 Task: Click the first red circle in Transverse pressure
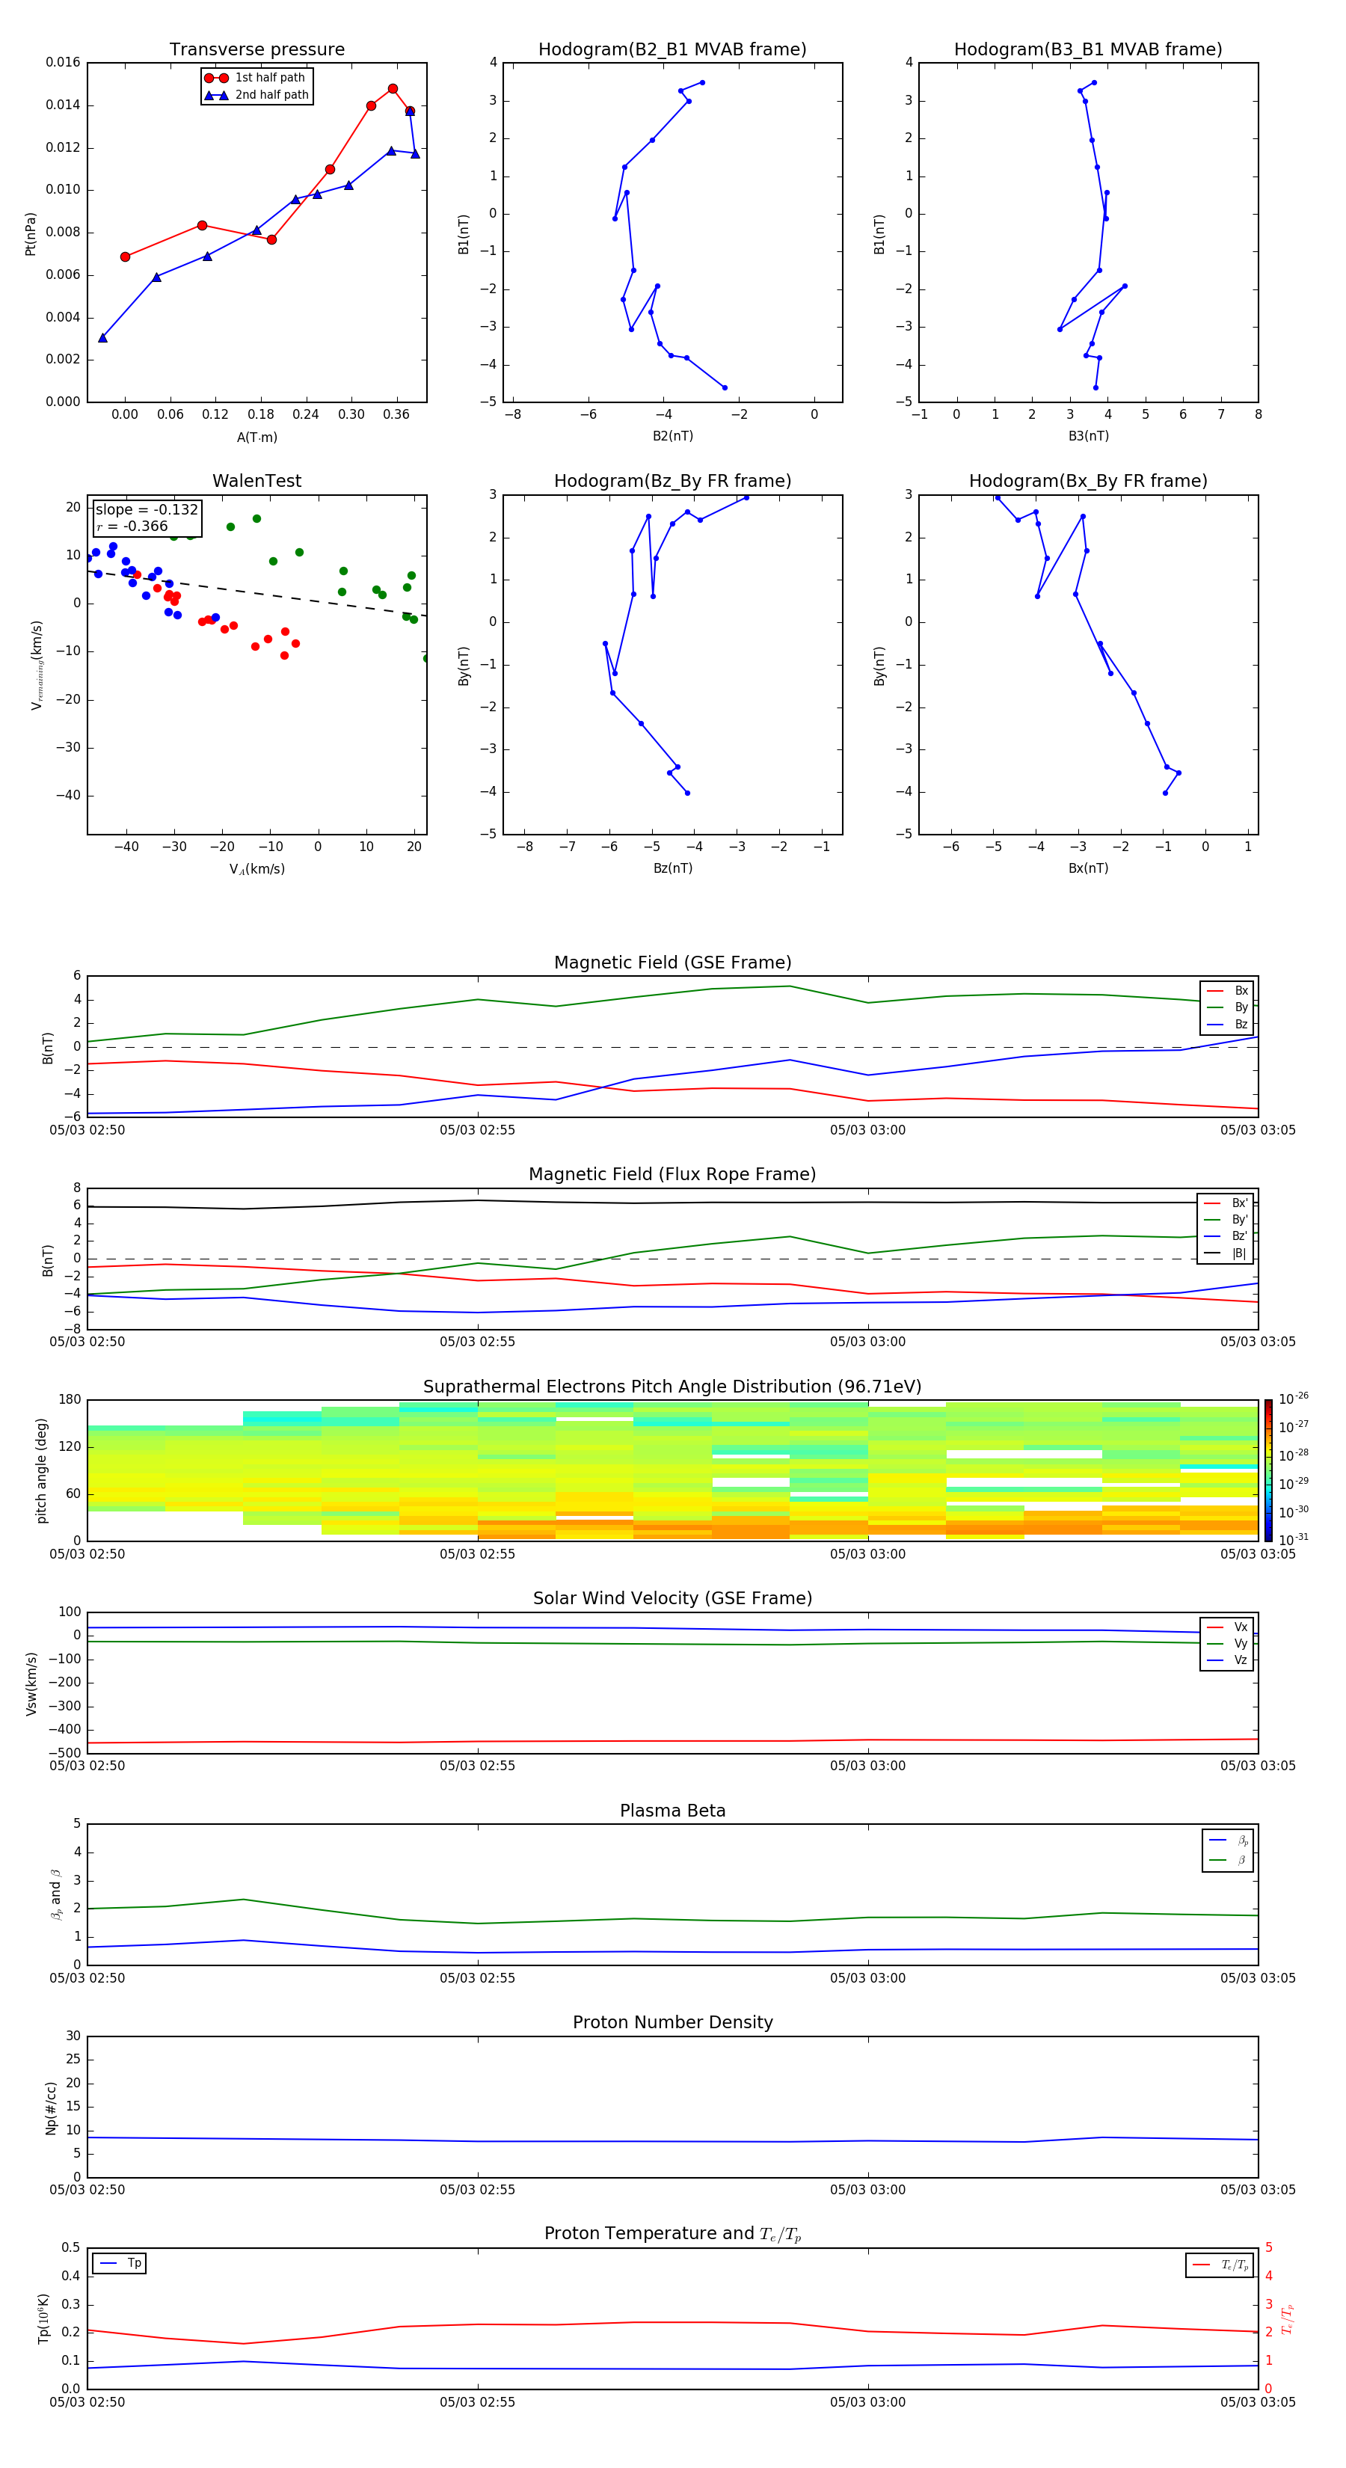126,257
